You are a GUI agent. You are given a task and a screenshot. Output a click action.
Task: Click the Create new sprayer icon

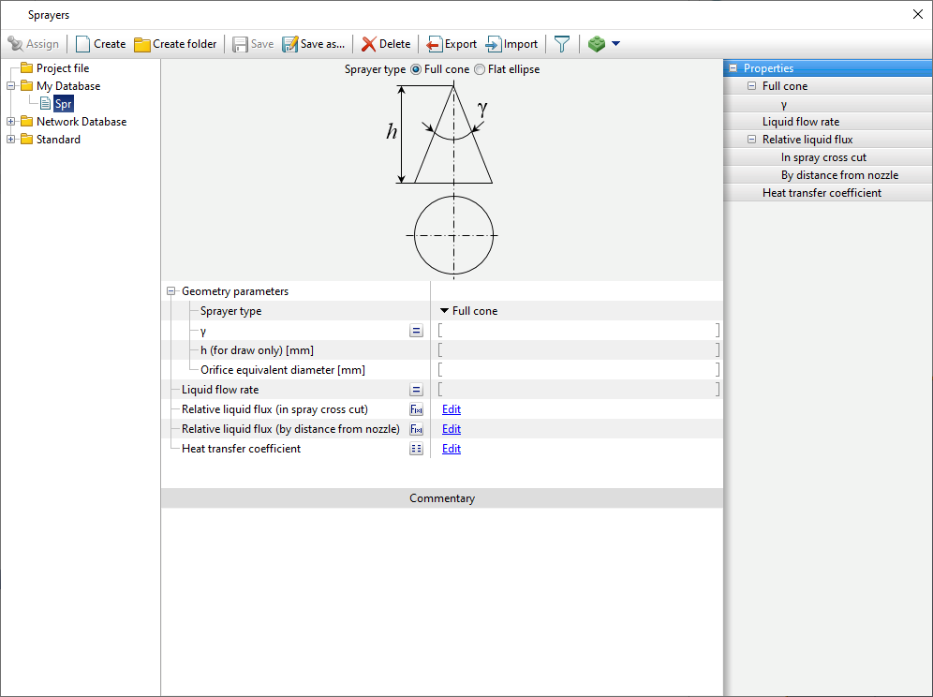[83, 44]
